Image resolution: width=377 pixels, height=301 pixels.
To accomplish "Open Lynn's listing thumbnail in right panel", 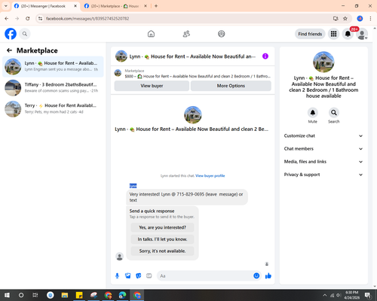I will pyautogui.click(x=323, y=62).
